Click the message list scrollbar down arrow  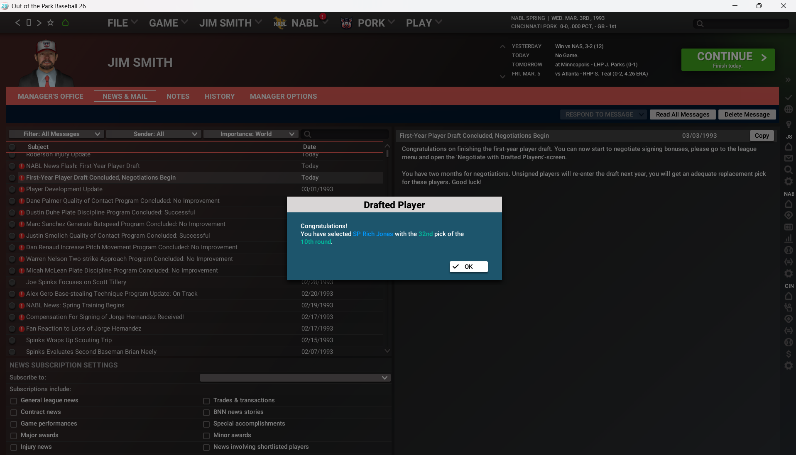point(387,351)
